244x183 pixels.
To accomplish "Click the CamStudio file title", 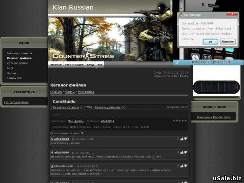I will [x=64, y=102].
